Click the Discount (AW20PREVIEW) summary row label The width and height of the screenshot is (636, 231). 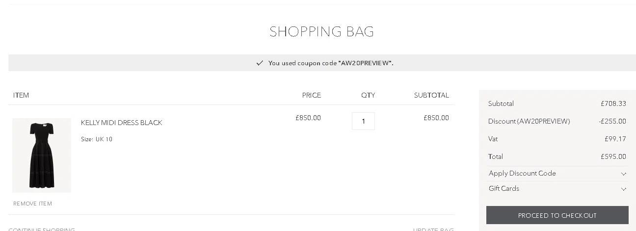tap(529, 122)
